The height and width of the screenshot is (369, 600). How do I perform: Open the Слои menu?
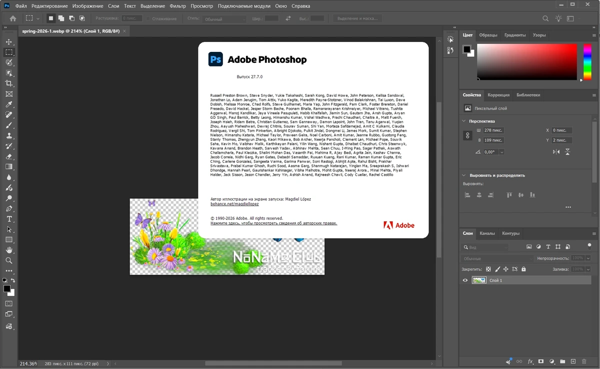113,6
